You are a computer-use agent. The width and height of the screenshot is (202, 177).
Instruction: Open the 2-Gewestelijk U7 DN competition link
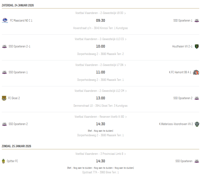[x=100, y=65]
